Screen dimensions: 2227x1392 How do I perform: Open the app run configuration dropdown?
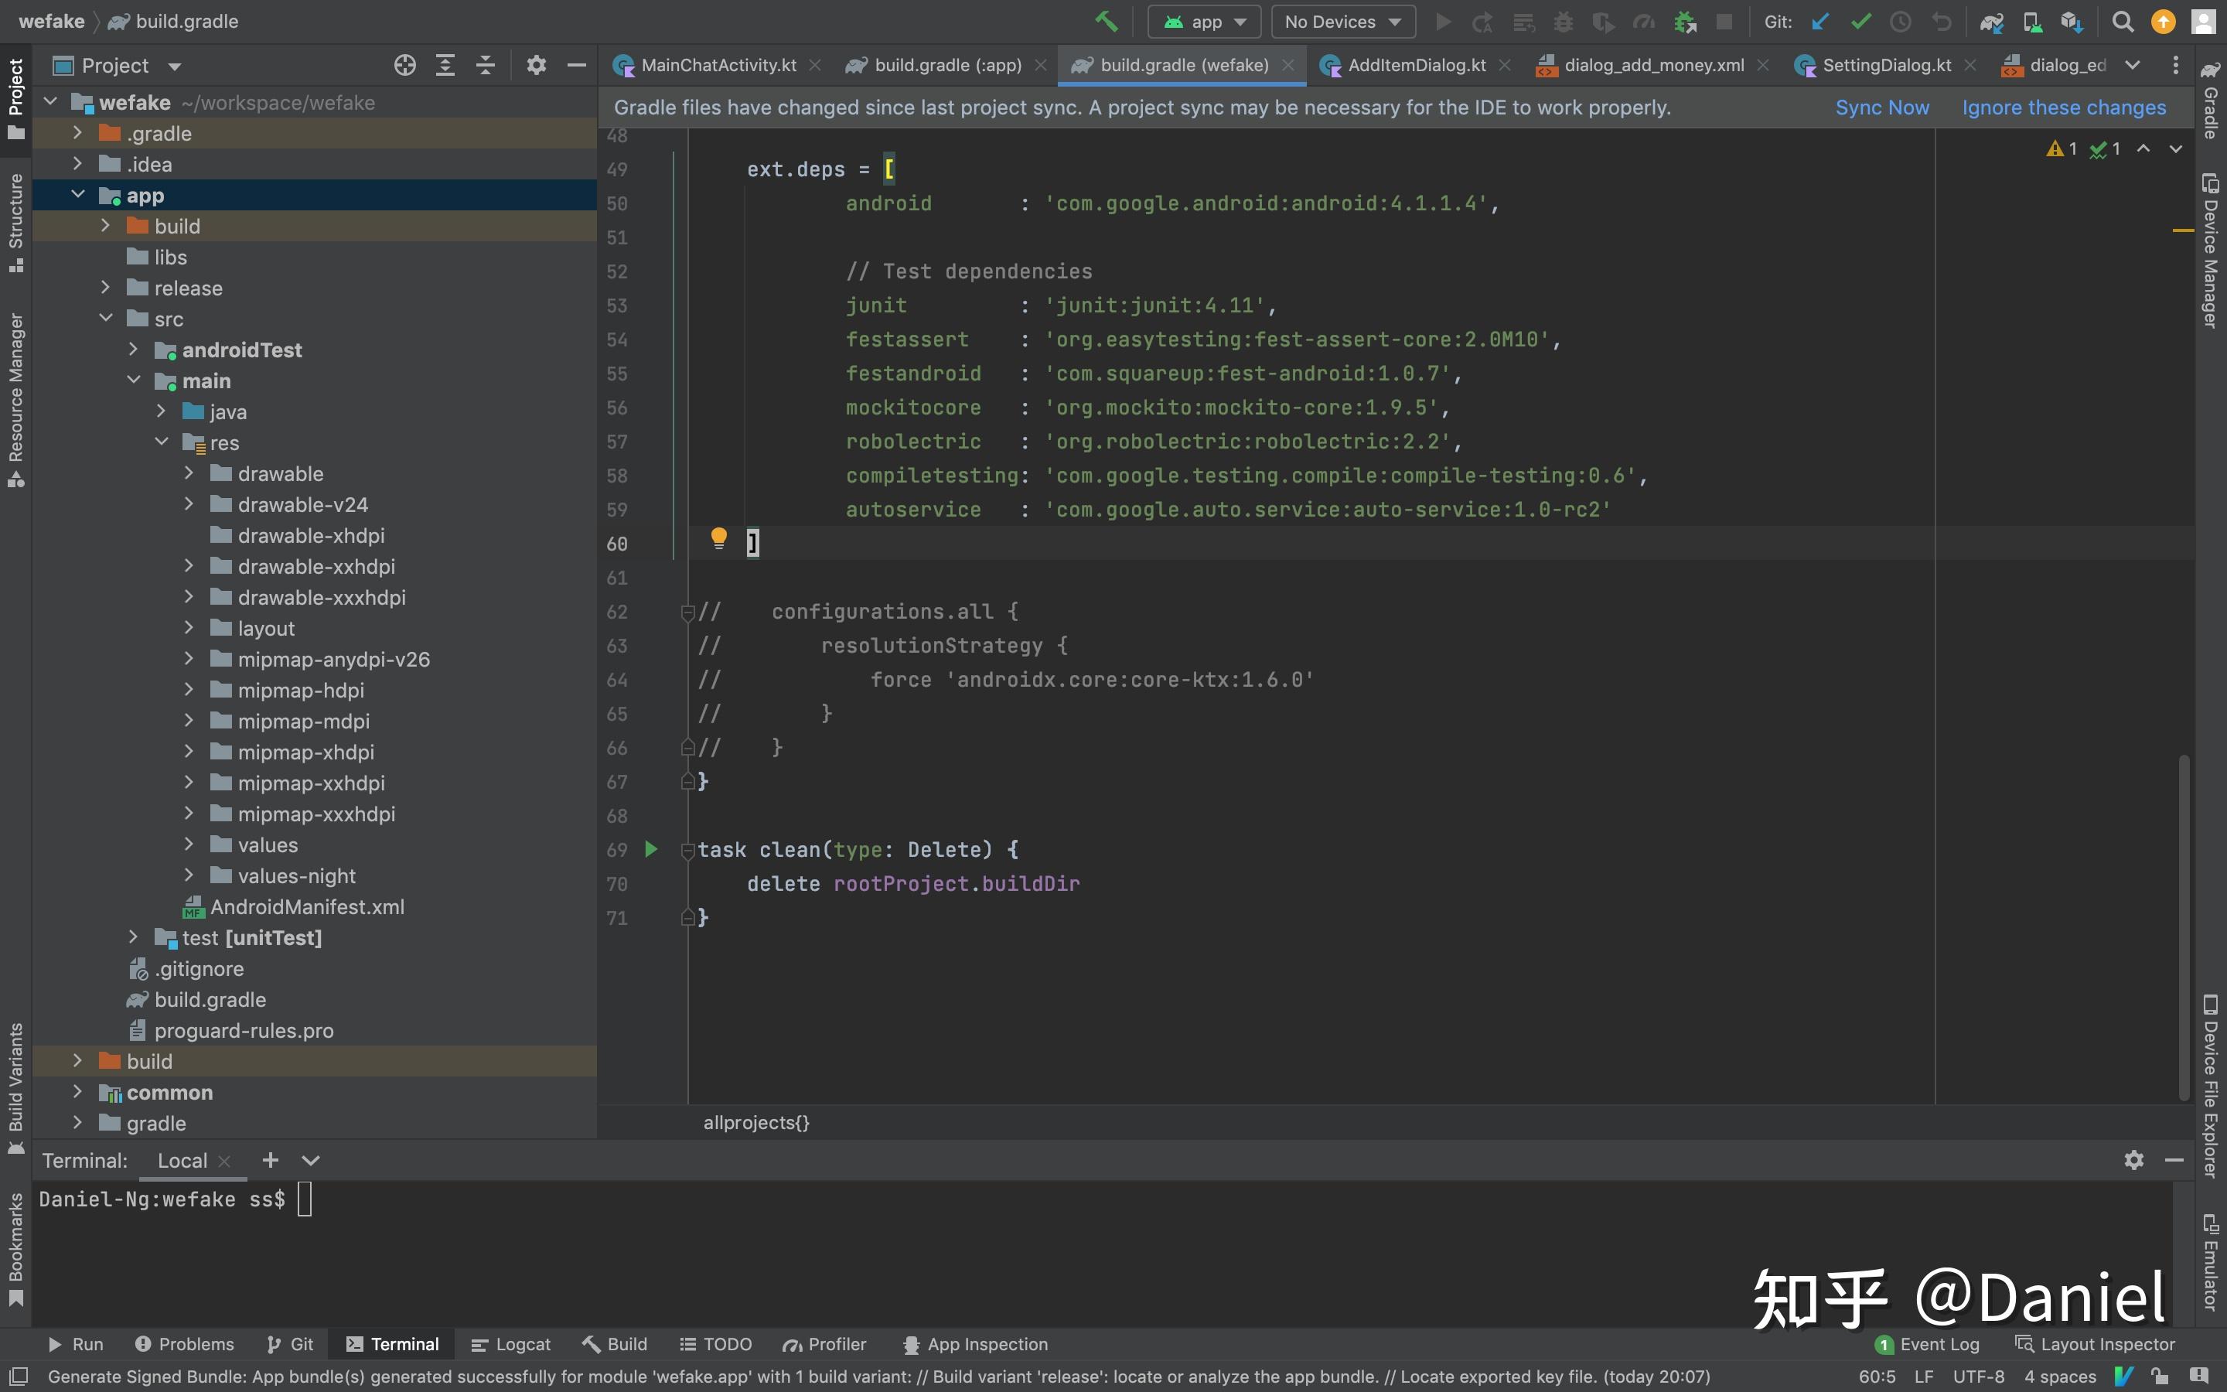[1206, 22]
